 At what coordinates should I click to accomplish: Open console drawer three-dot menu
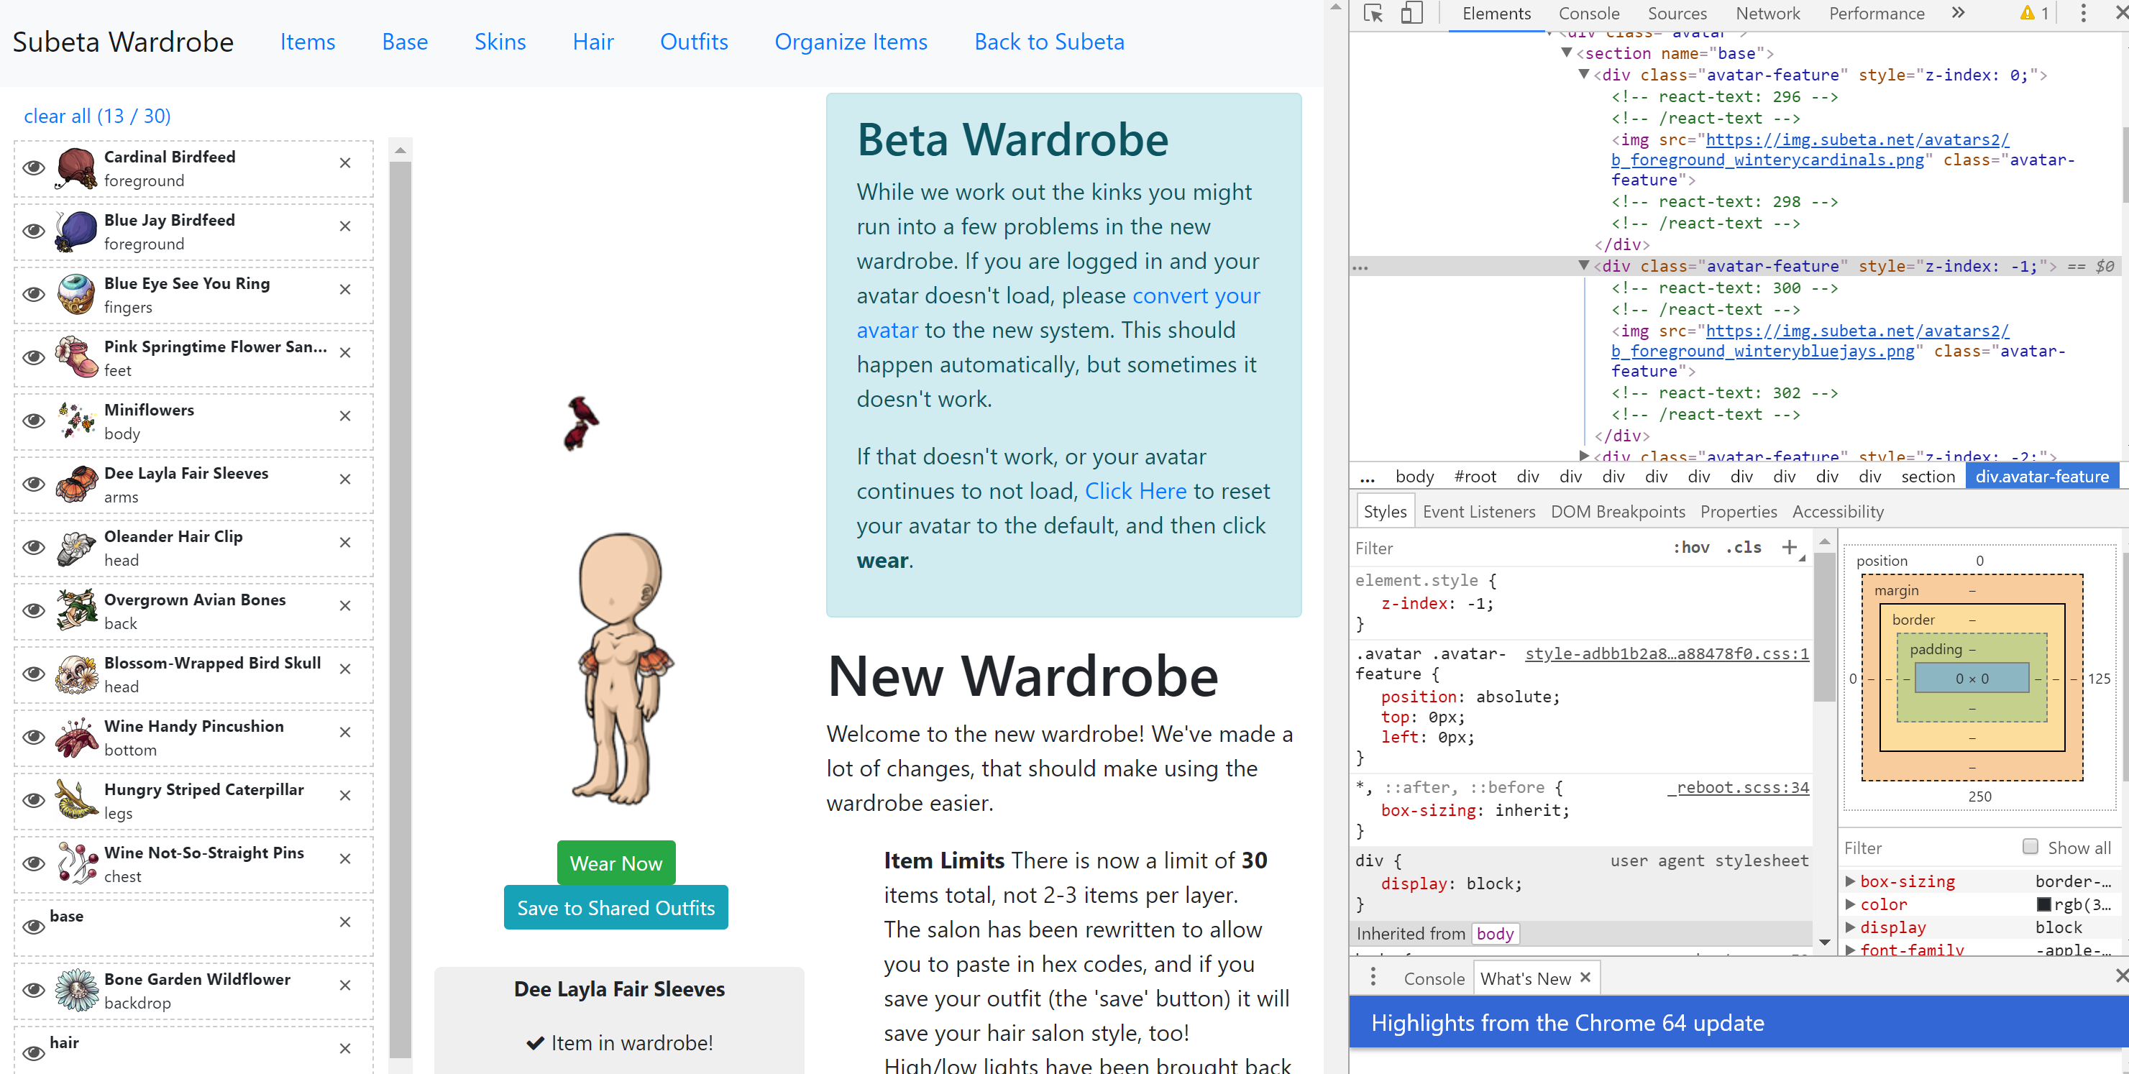[x=1373, y=978]
